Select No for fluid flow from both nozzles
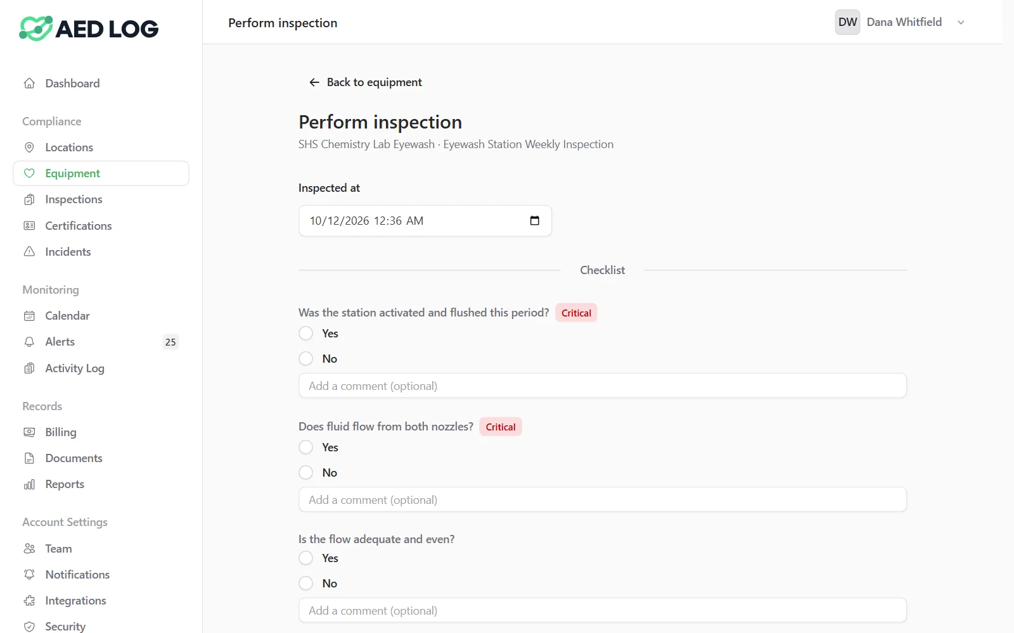Screen dimensions: 1014x633 [x=306, y=473]
